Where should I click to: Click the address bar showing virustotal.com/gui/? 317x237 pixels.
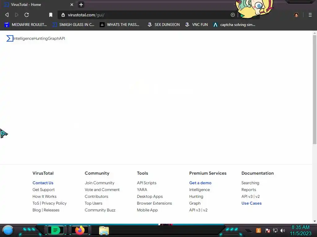pyautogui.click(x=145, y=15)
